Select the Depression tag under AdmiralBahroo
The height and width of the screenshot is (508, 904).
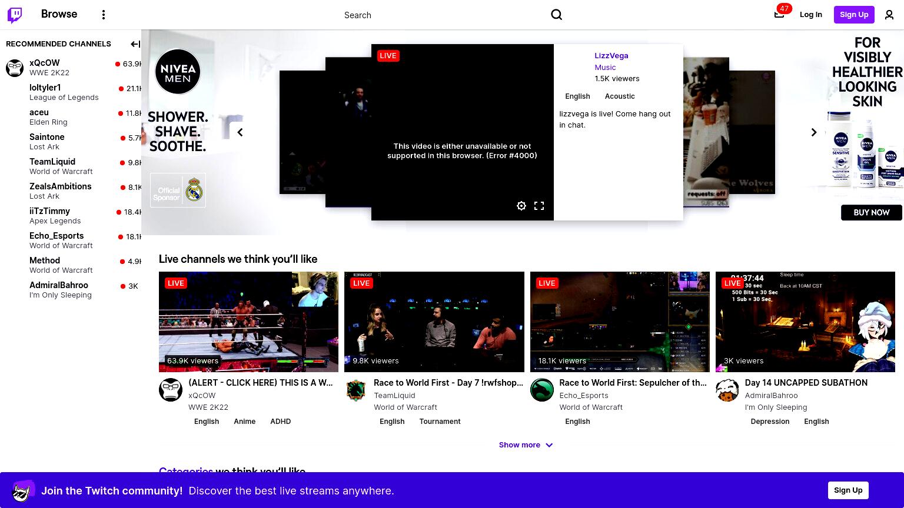tap(770, 422)
